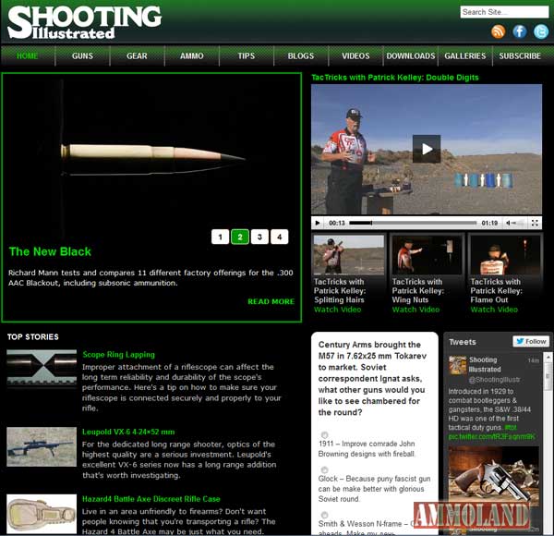Open the RSS feed icon

tap(498, 31)
